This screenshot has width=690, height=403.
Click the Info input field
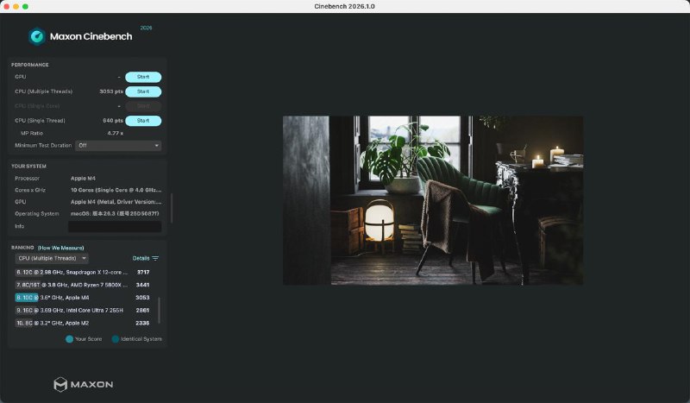(115, 226)
